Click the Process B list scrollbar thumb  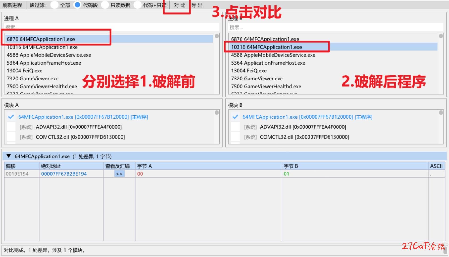441,36
